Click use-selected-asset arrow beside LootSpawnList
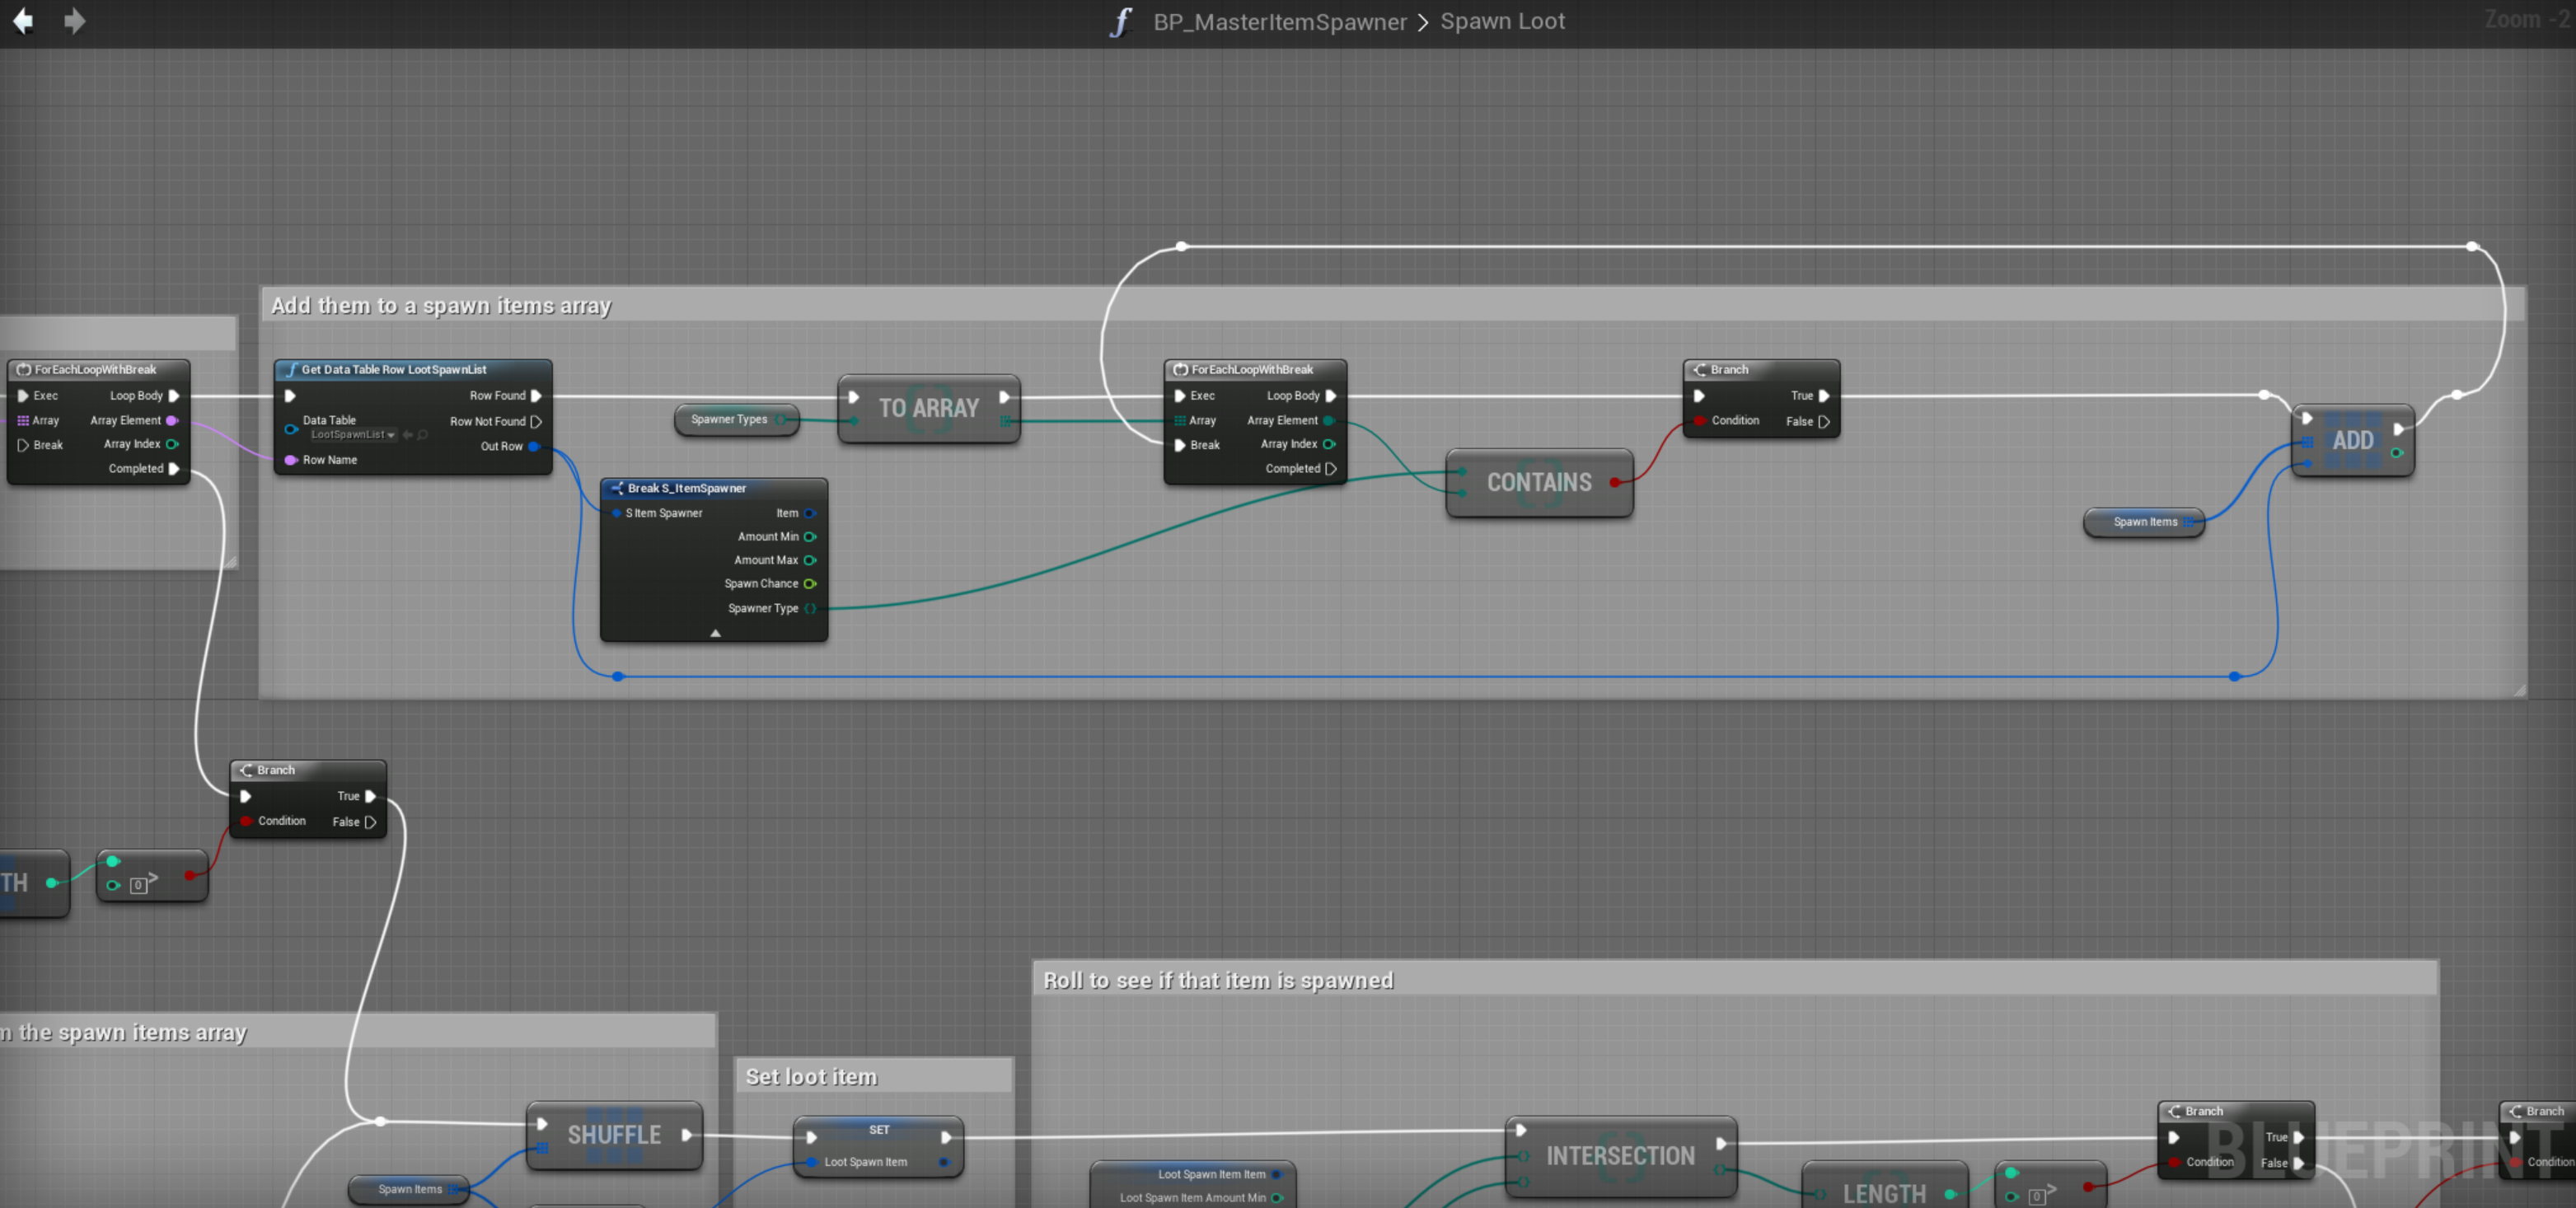The image size is (2576, 1208). click(408, 435)
